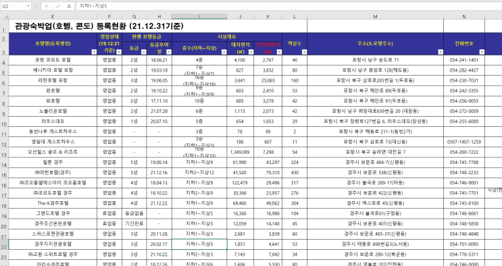The width and height of the screenshot is (502, 266).
Task: Select row 14 header
Action: point(4,163)
